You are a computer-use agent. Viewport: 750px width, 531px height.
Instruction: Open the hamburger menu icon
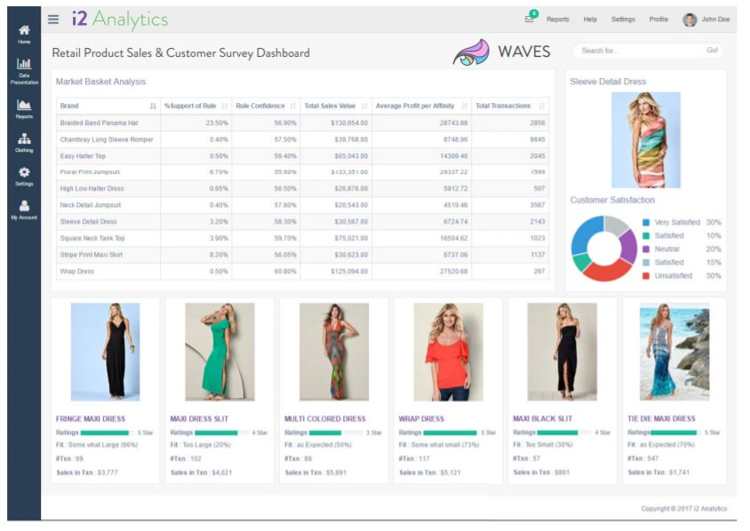53,20
